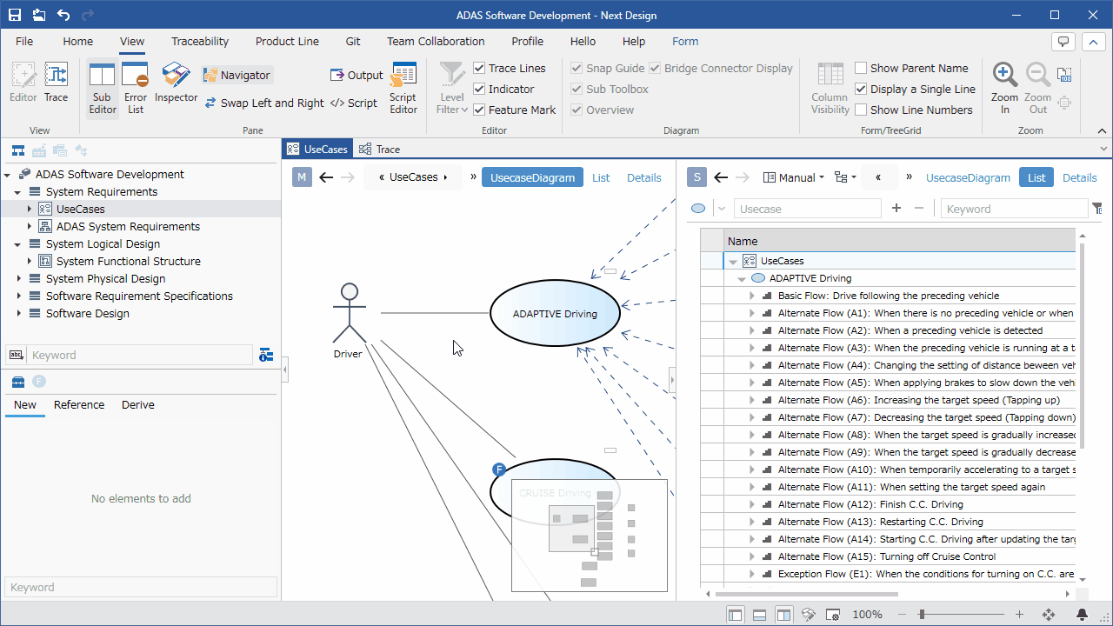Collapse the System Requirements tree node
Screen dimensions: 1113x626
pos(17,192)
